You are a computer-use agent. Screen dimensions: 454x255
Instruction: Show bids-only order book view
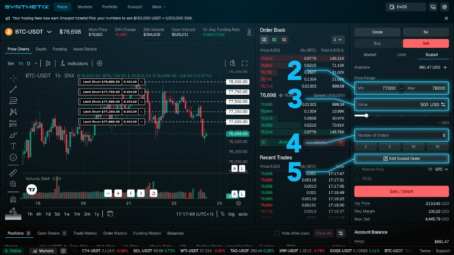274,39
